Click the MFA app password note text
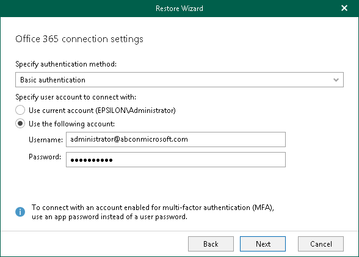This screenshot has height=257, width=359. point(153,212)
